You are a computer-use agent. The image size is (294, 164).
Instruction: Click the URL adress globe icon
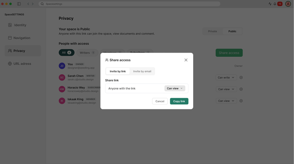(10, 64)
